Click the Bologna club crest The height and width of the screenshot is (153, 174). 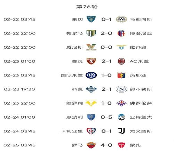[121, 33]
